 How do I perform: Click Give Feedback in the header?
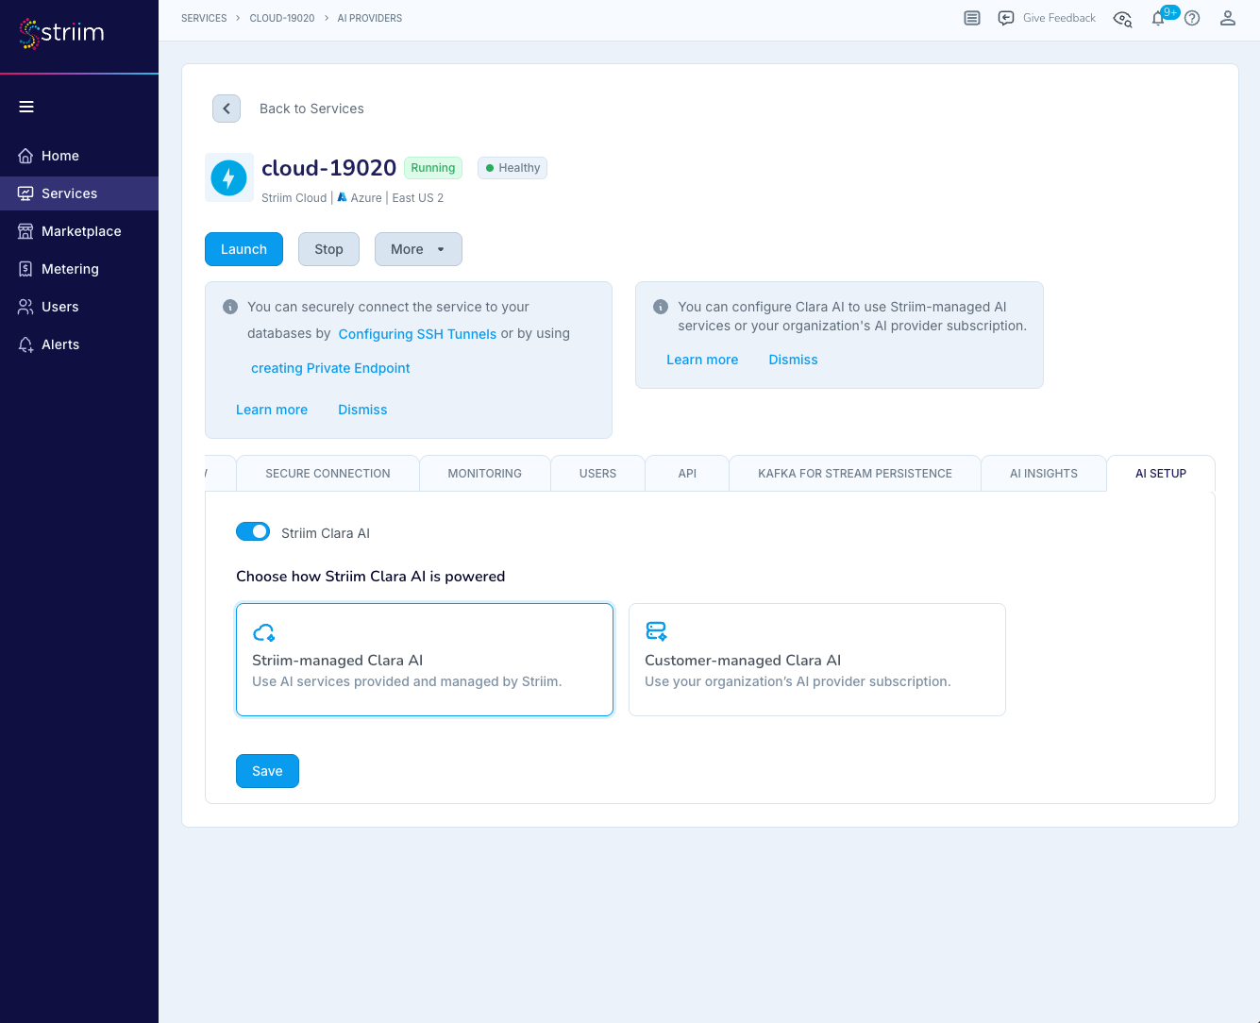[1059, 18]
